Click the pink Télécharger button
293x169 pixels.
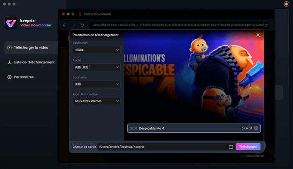[x=248, y=147]
